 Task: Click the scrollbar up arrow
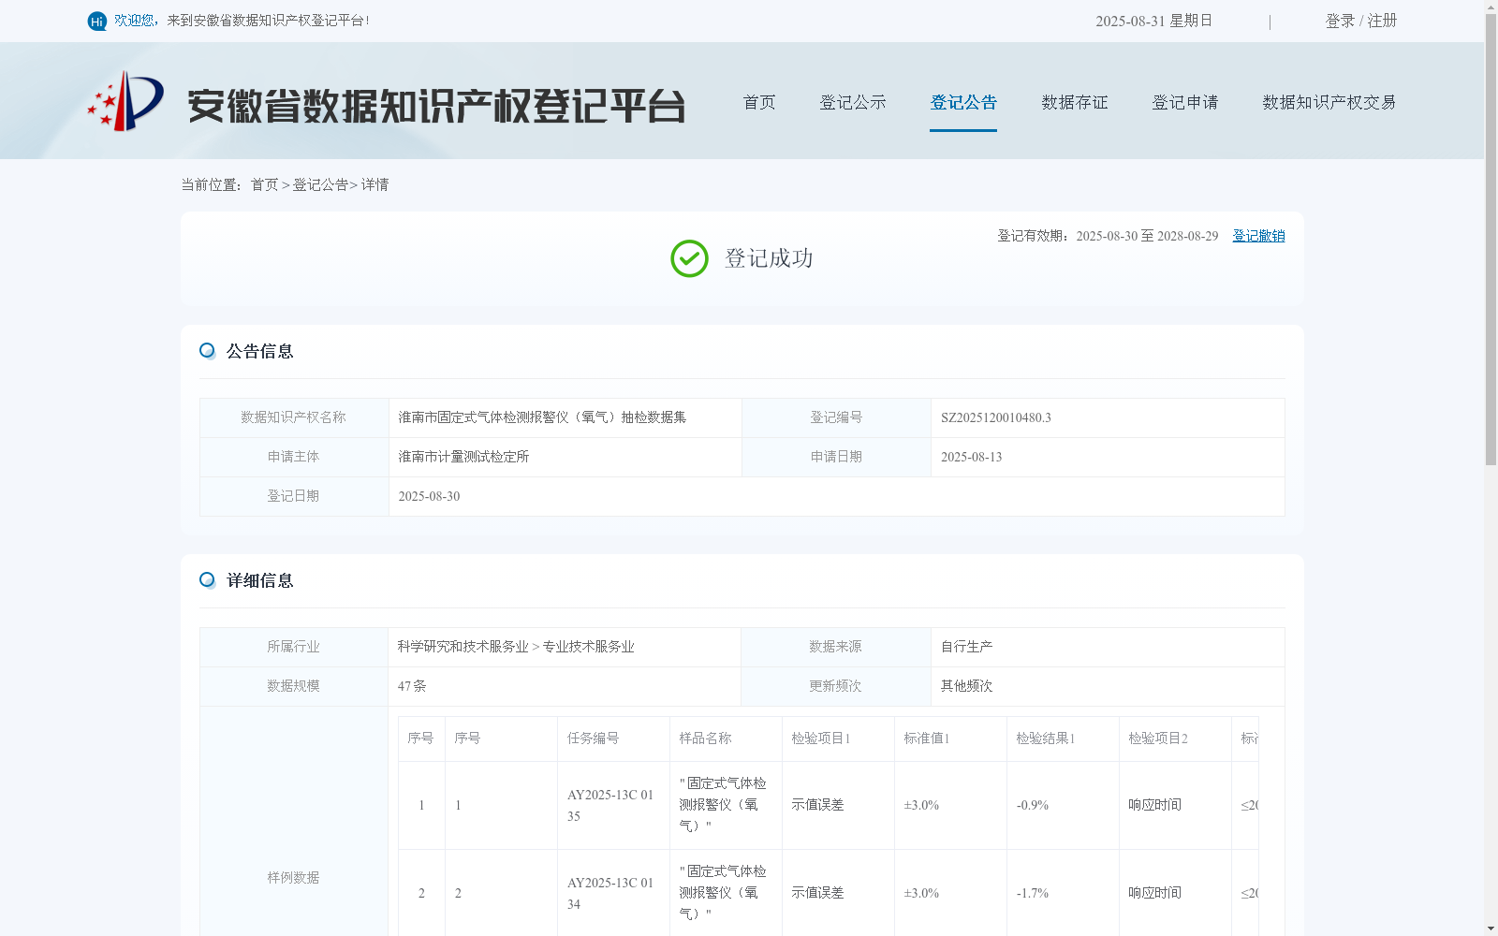click(1491, 7)
